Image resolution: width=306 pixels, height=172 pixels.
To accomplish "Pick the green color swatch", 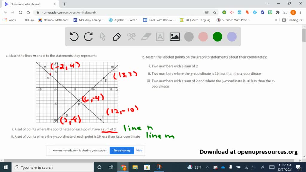I will (217, 36).
